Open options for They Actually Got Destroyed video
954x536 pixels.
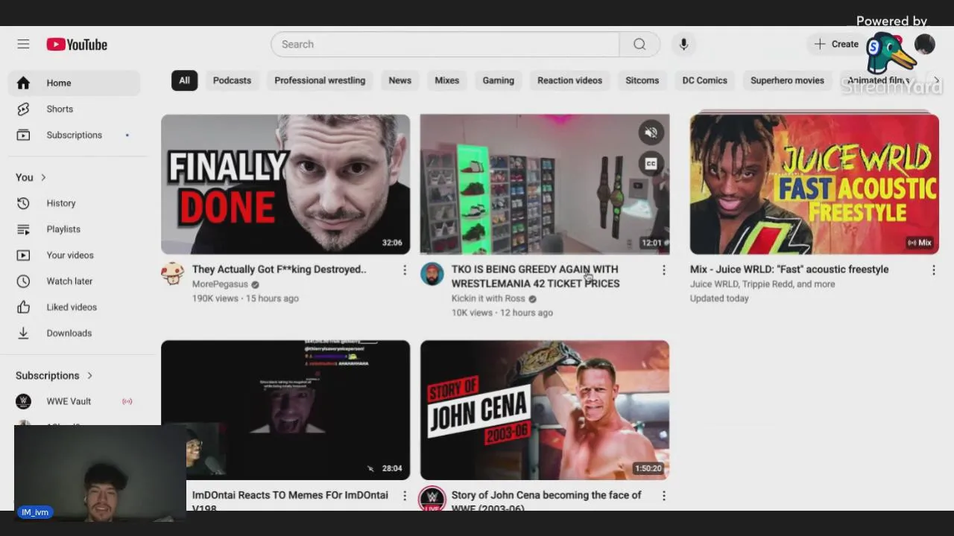405,270
